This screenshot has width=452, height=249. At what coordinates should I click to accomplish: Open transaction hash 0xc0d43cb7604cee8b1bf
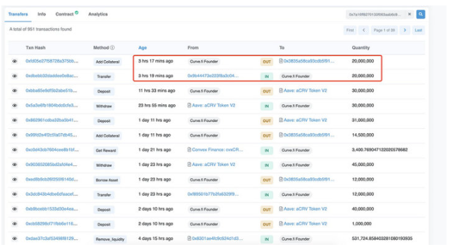pyautogui.click(x=52, y=150)
